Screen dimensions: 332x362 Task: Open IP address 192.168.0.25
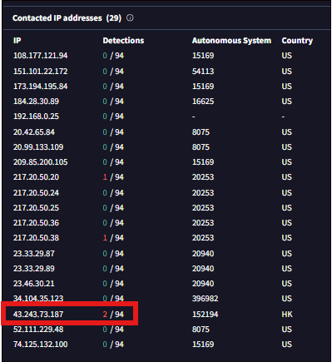point(36,117)
